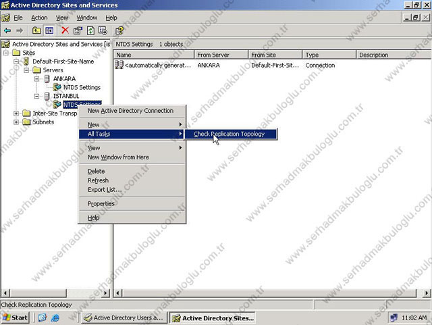Switch to Active Directory Users taskbar button
Viewport: 432px width, 325px height.
pos(124,318)
